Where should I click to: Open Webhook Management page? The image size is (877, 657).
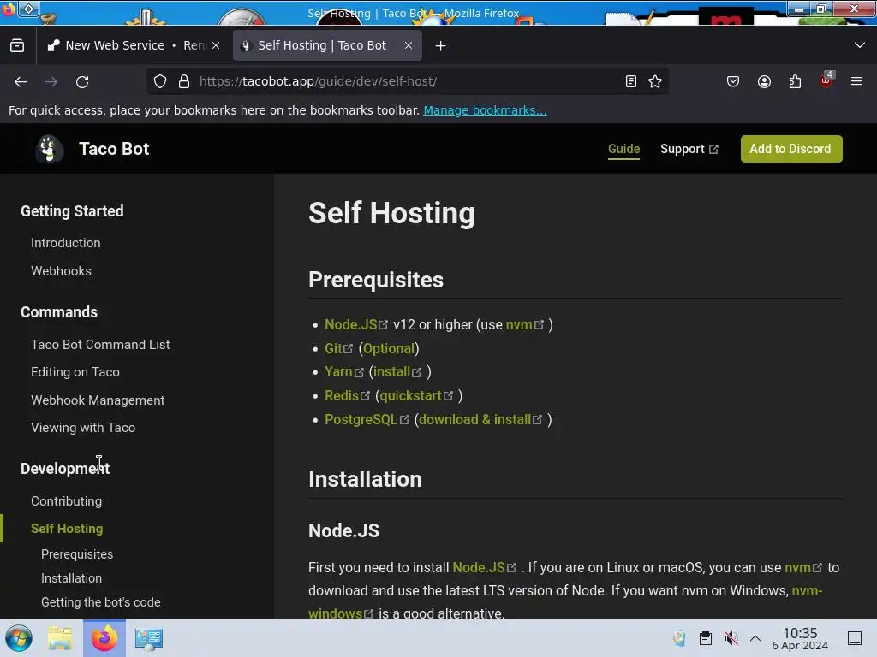(x=98, y=400)
